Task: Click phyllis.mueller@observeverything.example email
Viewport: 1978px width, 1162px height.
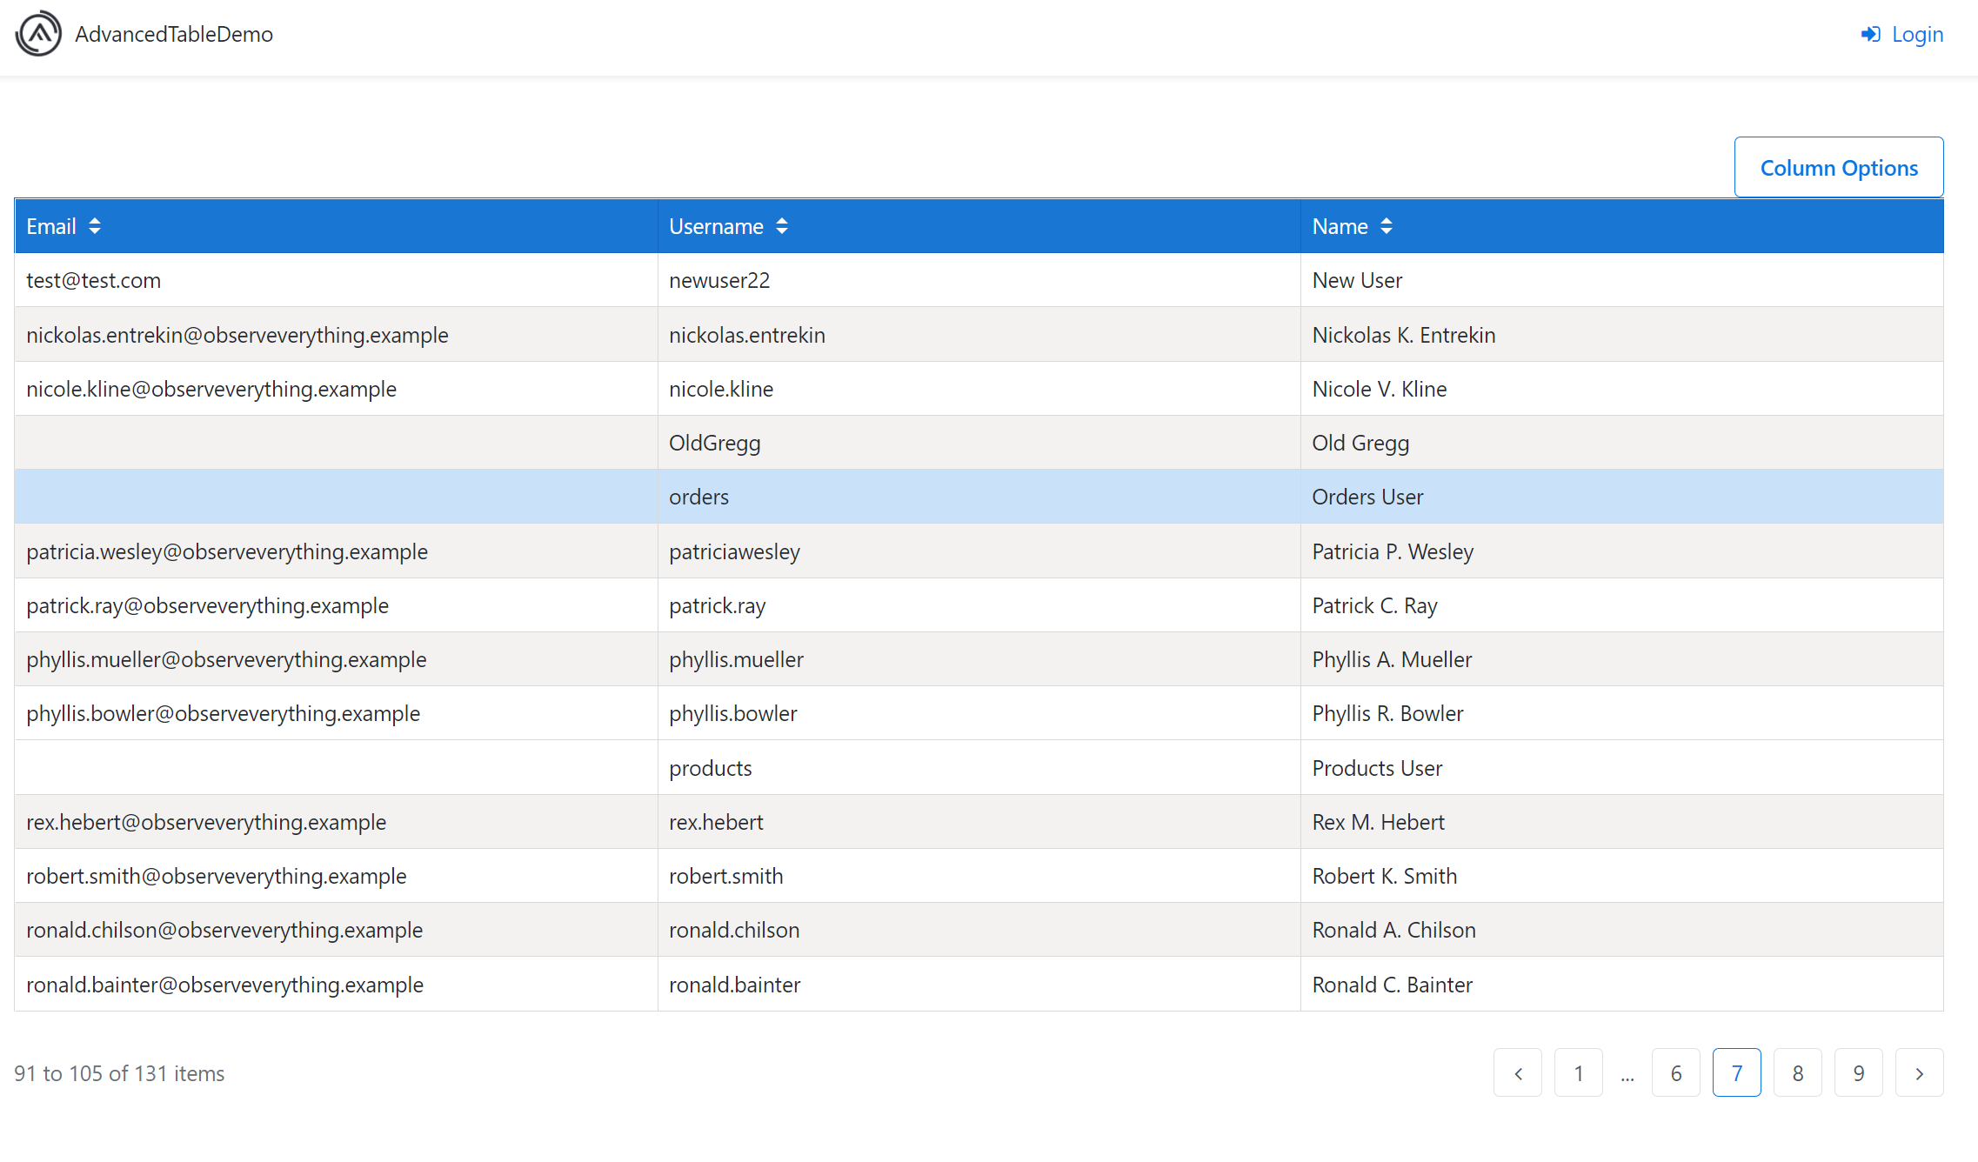Action: tap(226, 659)
